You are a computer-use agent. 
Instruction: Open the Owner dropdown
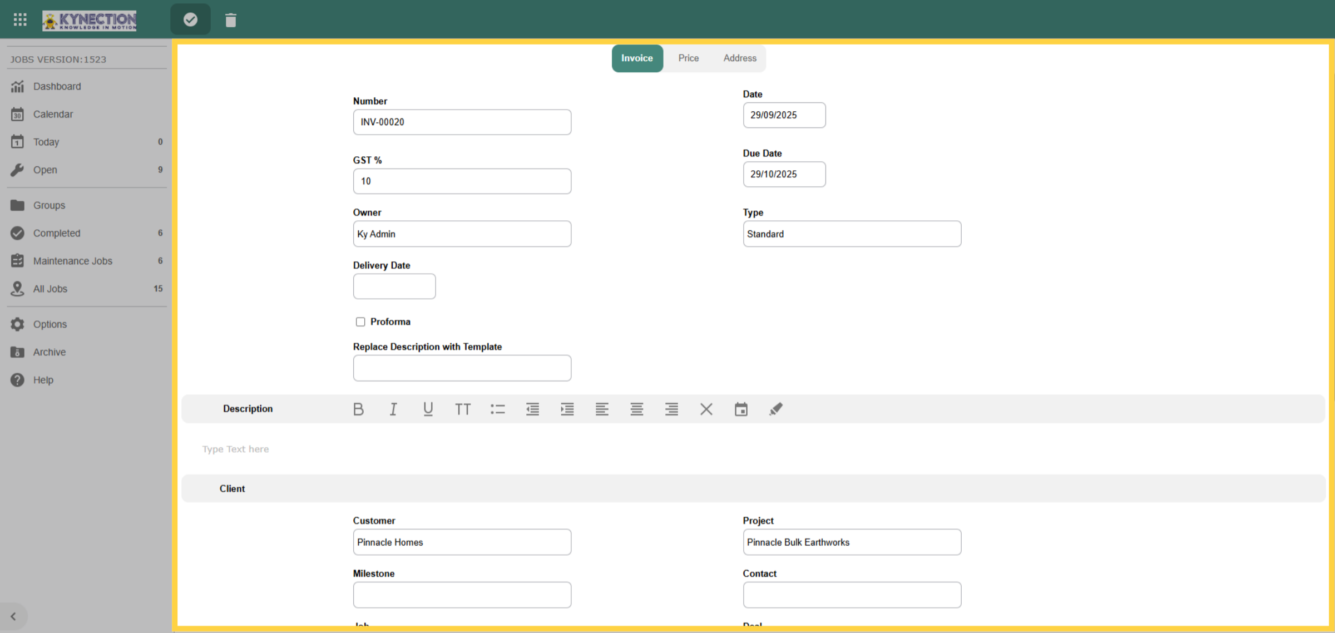[x=462, y=234]
